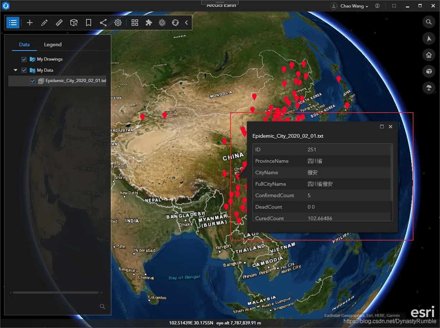Viewport: 440px width, 328px height.
Task: Click the ArcGIS Earth logo icon
Action: coord(6,6)
